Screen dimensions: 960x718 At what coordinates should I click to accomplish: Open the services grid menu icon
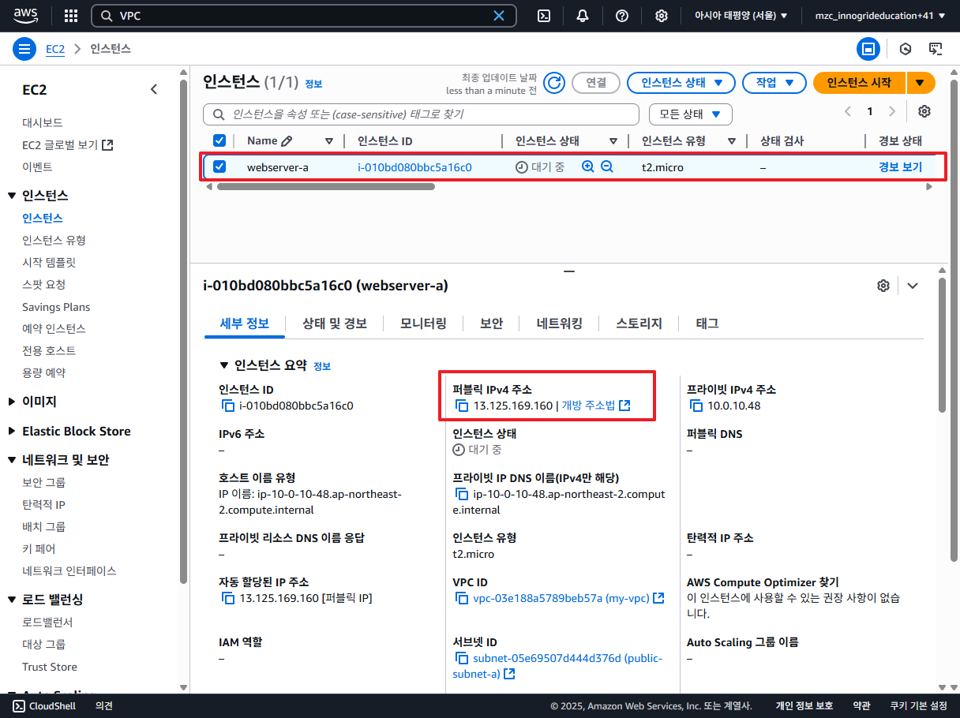click(71, 16)
